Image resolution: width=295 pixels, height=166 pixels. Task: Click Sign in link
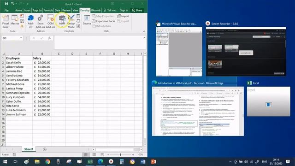pyautogui.click(x=124, y=10)
